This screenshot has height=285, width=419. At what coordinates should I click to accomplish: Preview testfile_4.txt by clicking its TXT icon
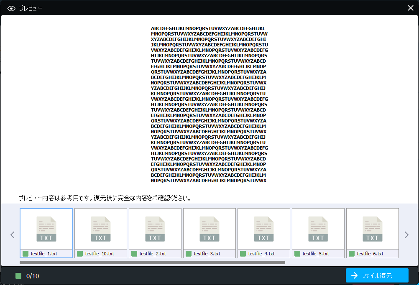263,229
